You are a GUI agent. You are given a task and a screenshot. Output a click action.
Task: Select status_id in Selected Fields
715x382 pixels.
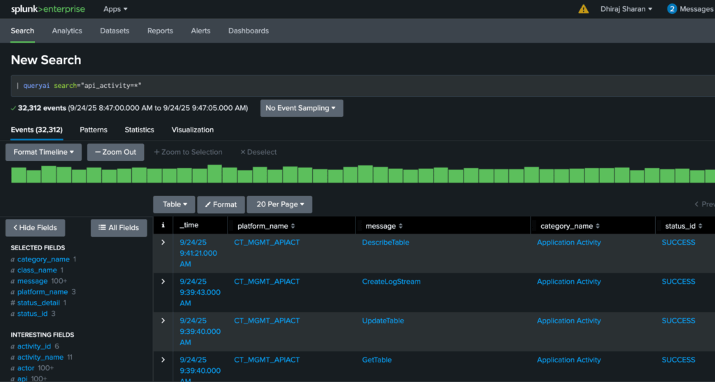click(32, 314)
